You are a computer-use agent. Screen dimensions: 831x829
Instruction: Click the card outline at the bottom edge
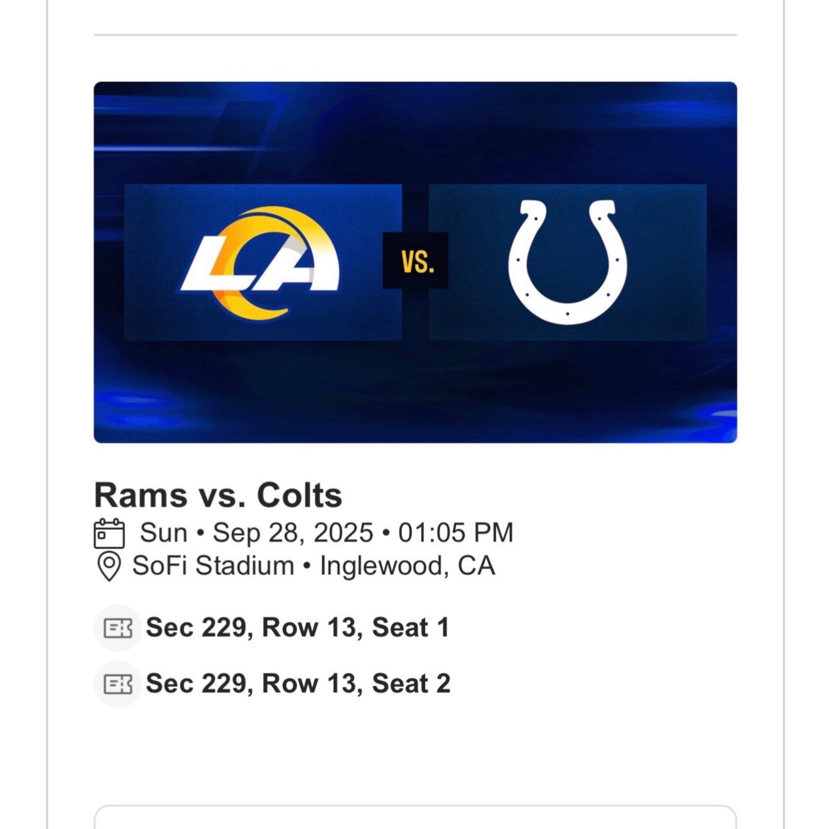click(x=415, y=807)
